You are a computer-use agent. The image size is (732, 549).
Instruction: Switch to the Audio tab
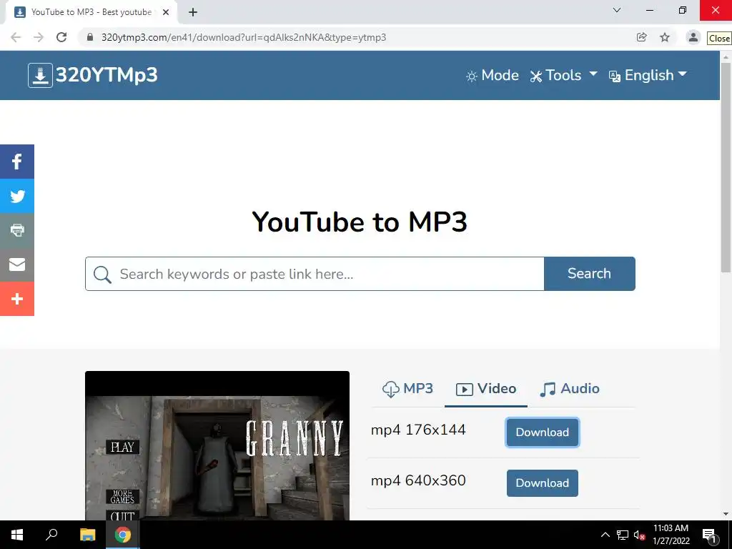(x=570, y=389)
